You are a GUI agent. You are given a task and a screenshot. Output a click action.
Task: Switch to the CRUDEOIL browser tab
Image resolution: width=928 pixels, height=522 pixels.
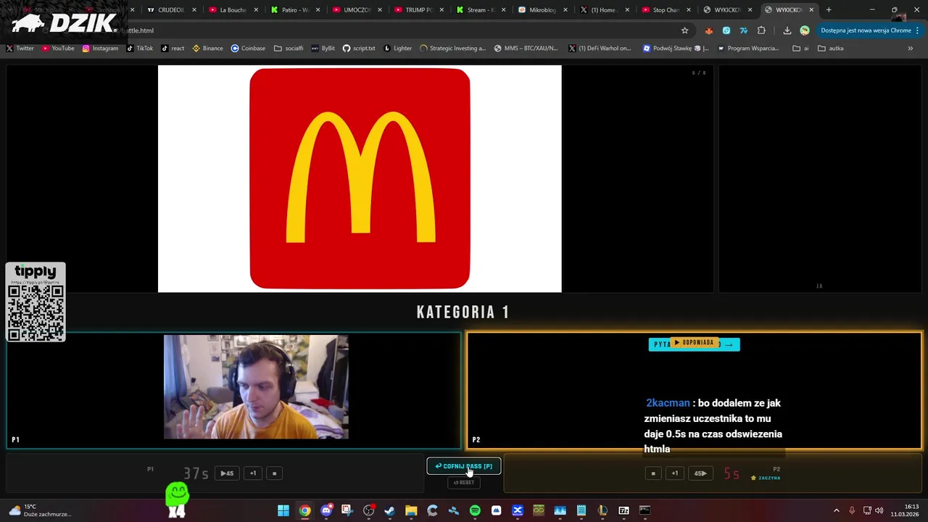[x=171, y=10]
